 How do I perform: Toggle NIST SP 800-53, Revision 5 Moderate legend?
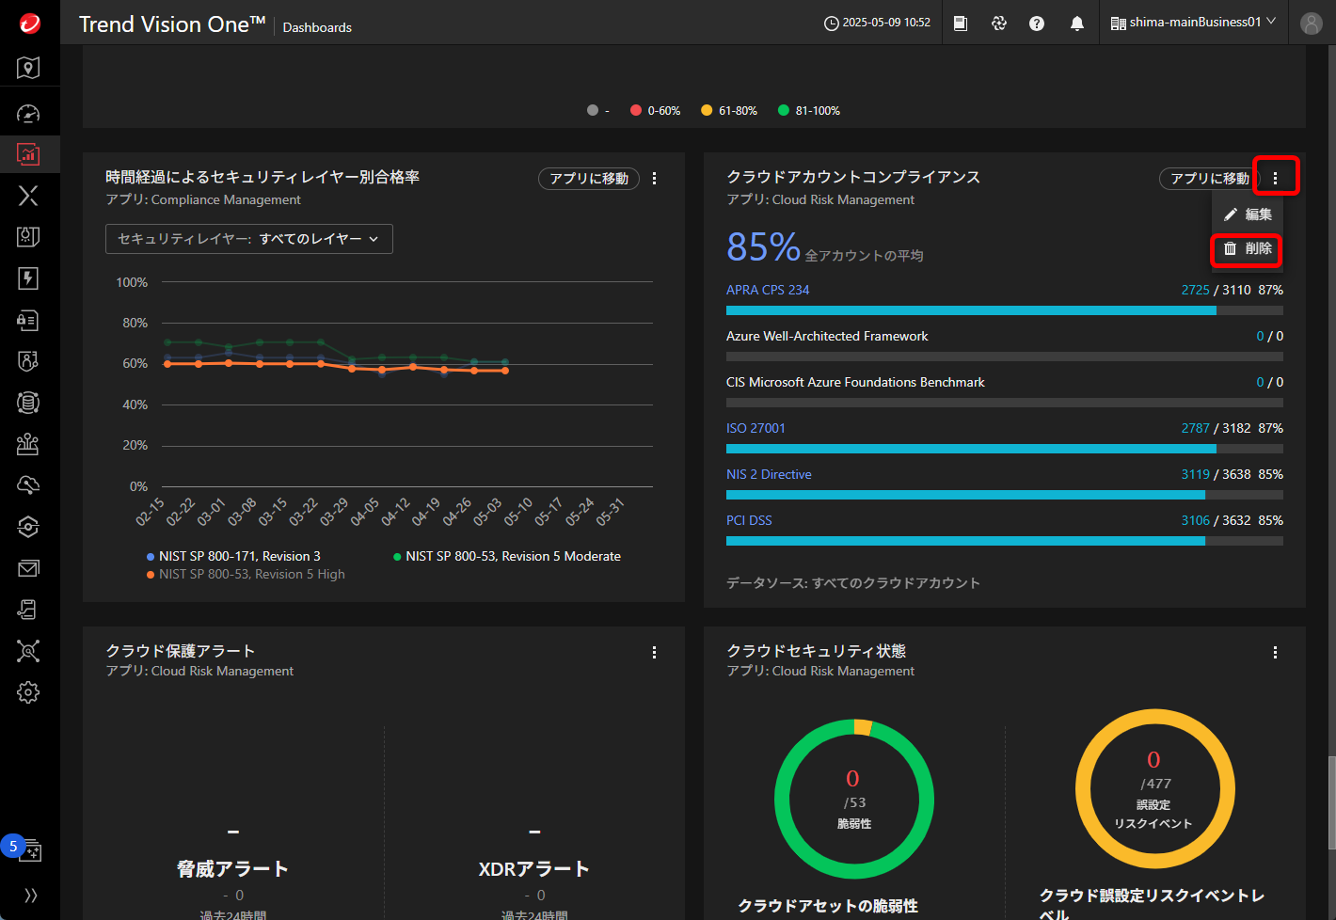coord(507,557)
